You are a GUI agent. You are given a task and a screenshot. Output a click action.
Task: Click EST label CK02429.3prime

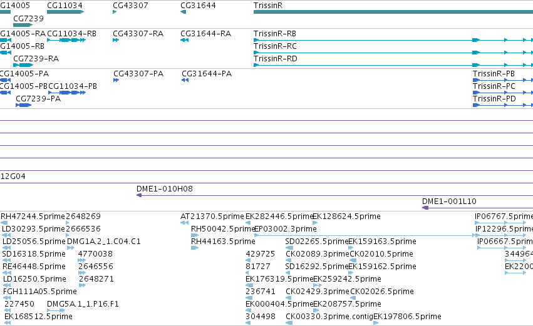click(318, 292)
